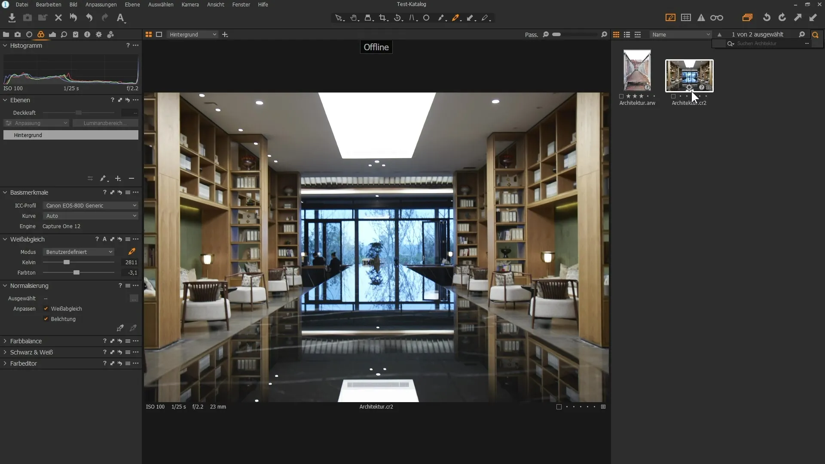Click the Normalisierung ellipsis color button
Screen dimensions: 825x464
coord(134,298)
